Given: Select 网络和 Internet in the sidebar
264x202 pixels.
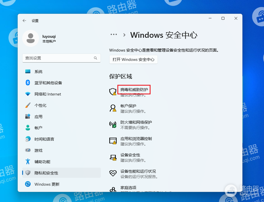Looking at the screenshot, I should pyautogui.click(x=48, y=94).
